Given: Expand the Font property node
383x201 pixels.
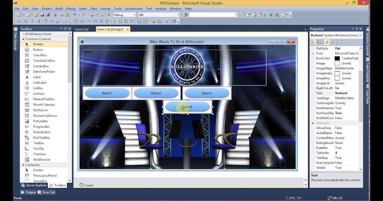Looking at the screenshot, I should tap(313, 53).
